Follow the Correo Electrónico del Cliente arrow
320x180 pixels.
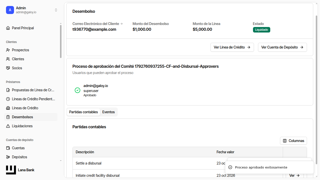(121, 24)
